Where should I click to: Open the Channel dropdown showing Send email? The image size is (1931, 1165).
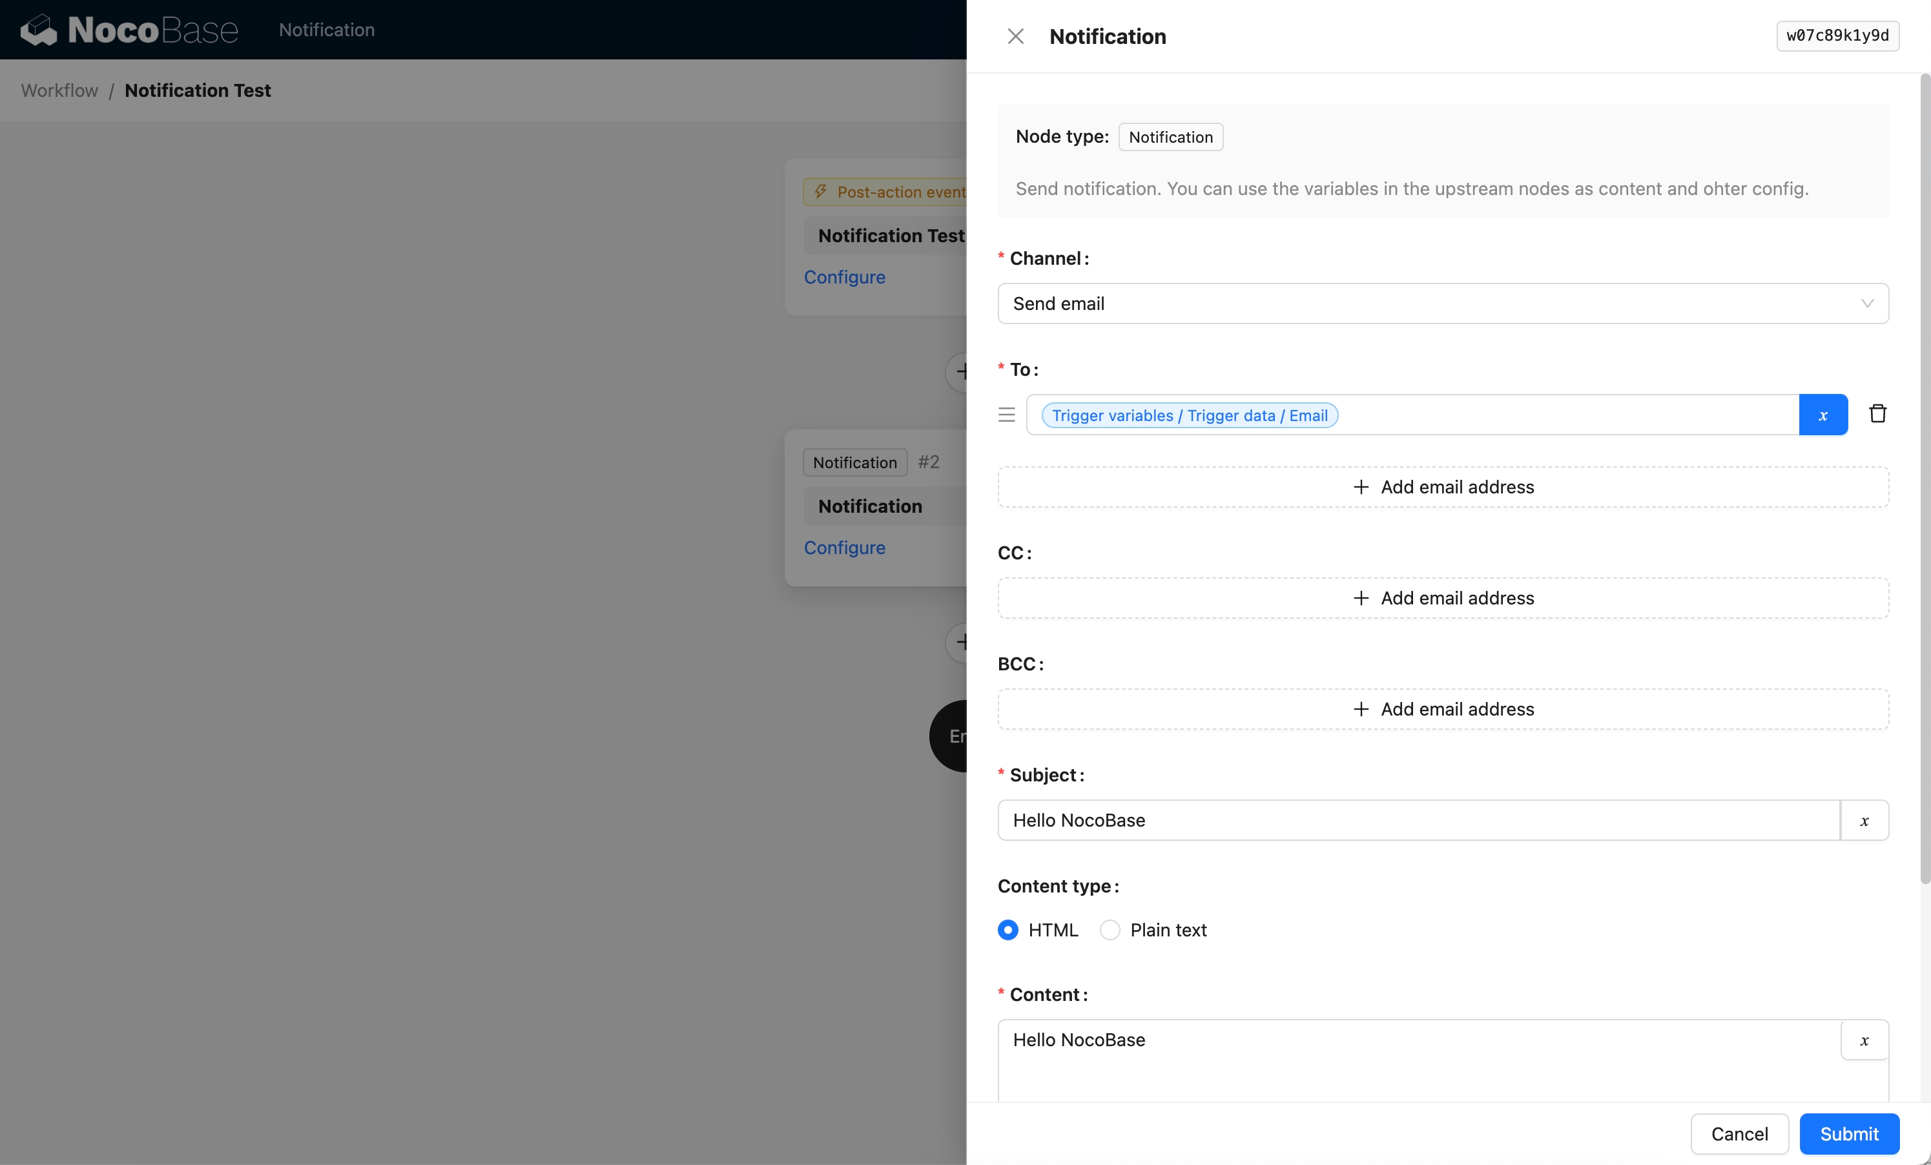point(1427,304)
